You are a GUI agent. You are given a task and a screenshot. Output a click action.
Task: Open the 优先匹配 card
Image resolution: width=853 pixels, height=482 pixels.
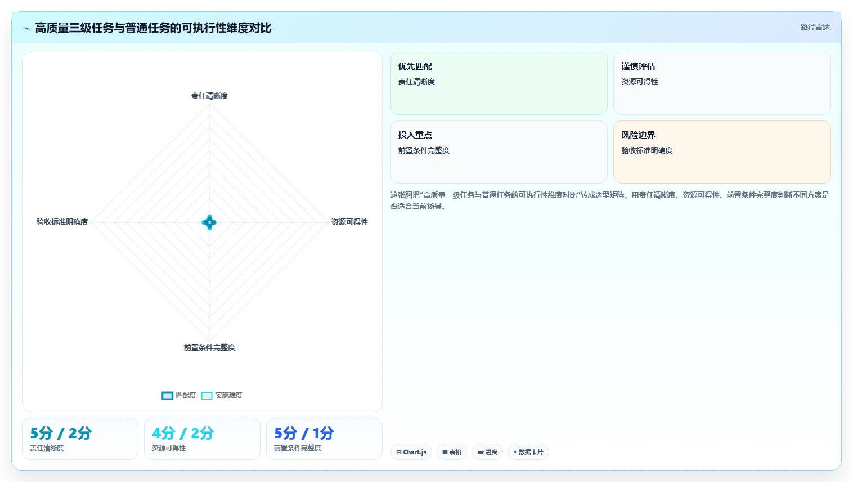tap(499, 83)
